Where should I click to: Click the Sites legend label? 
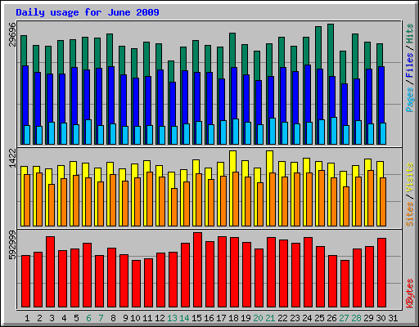click(409, 214)
